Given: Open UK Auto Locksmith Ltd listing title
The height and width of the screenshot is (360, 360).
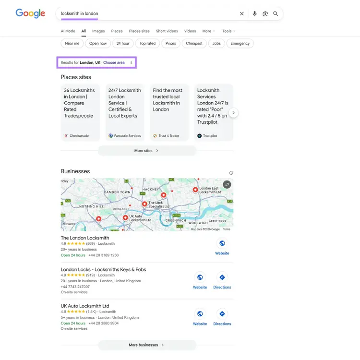Looking at the screenshot, I should [x=85, y=306].
